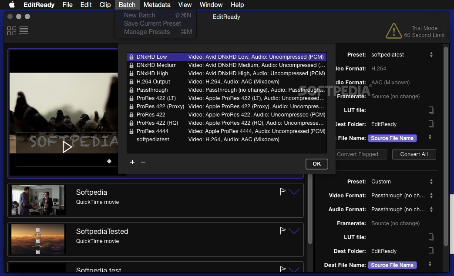Browse Dest Folder in lower settings panel
The image size is (454, 276).
(x=431, y=251)
